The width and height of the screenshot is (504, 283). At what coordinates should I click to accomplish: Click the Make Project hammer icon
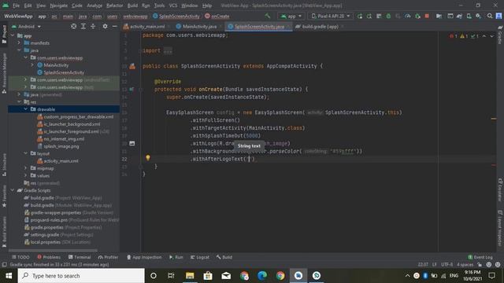pos(268,16)
